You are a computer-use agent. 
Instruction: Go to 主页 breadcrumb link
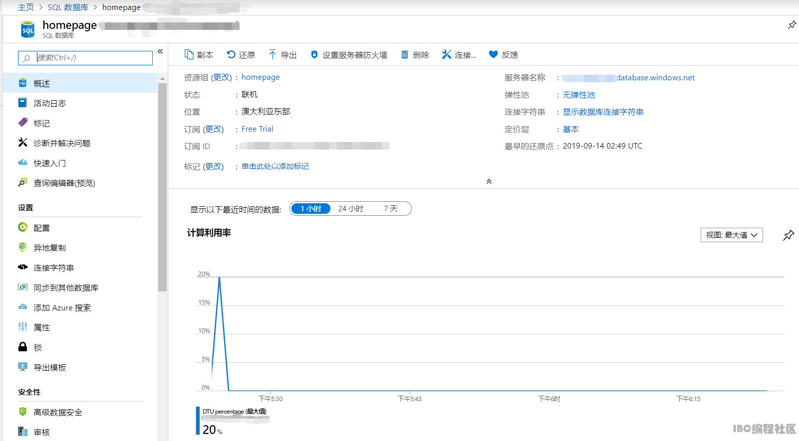coord(26,7)
